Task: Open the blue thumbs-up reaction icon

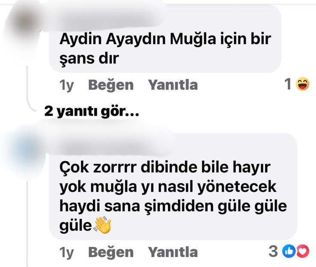Action: tap(288, 251)
